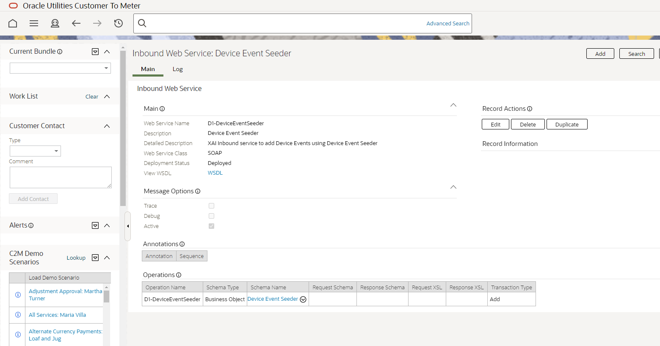This screenshot has width=660, height=346.
Task: Clear the Work List
Action: tap(92, 96)
